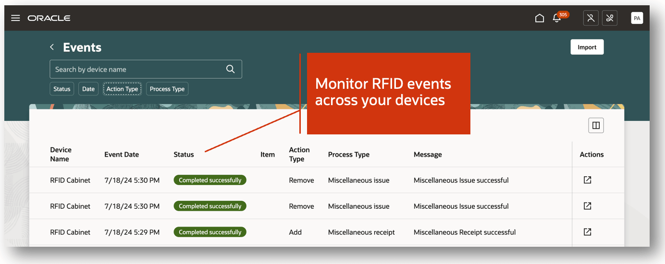Click the Search by device name field

146,69
